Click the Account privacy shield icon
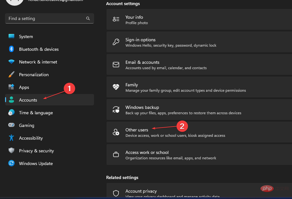 click(x=116, y=193)
